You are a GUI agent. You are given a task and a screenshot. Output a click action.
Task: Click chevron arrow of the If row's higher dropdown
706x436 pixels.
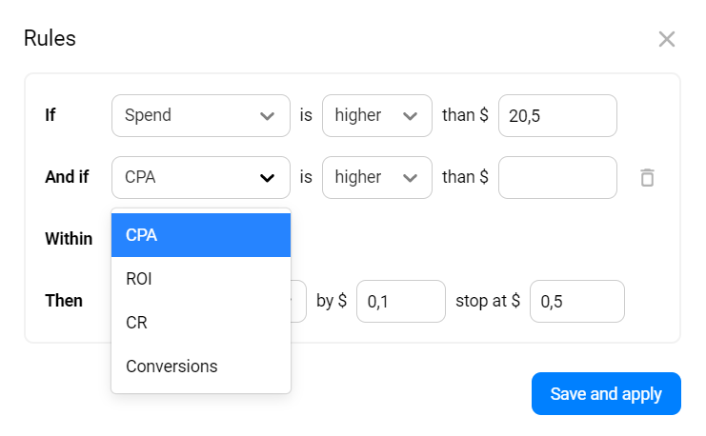pos(411,116)
